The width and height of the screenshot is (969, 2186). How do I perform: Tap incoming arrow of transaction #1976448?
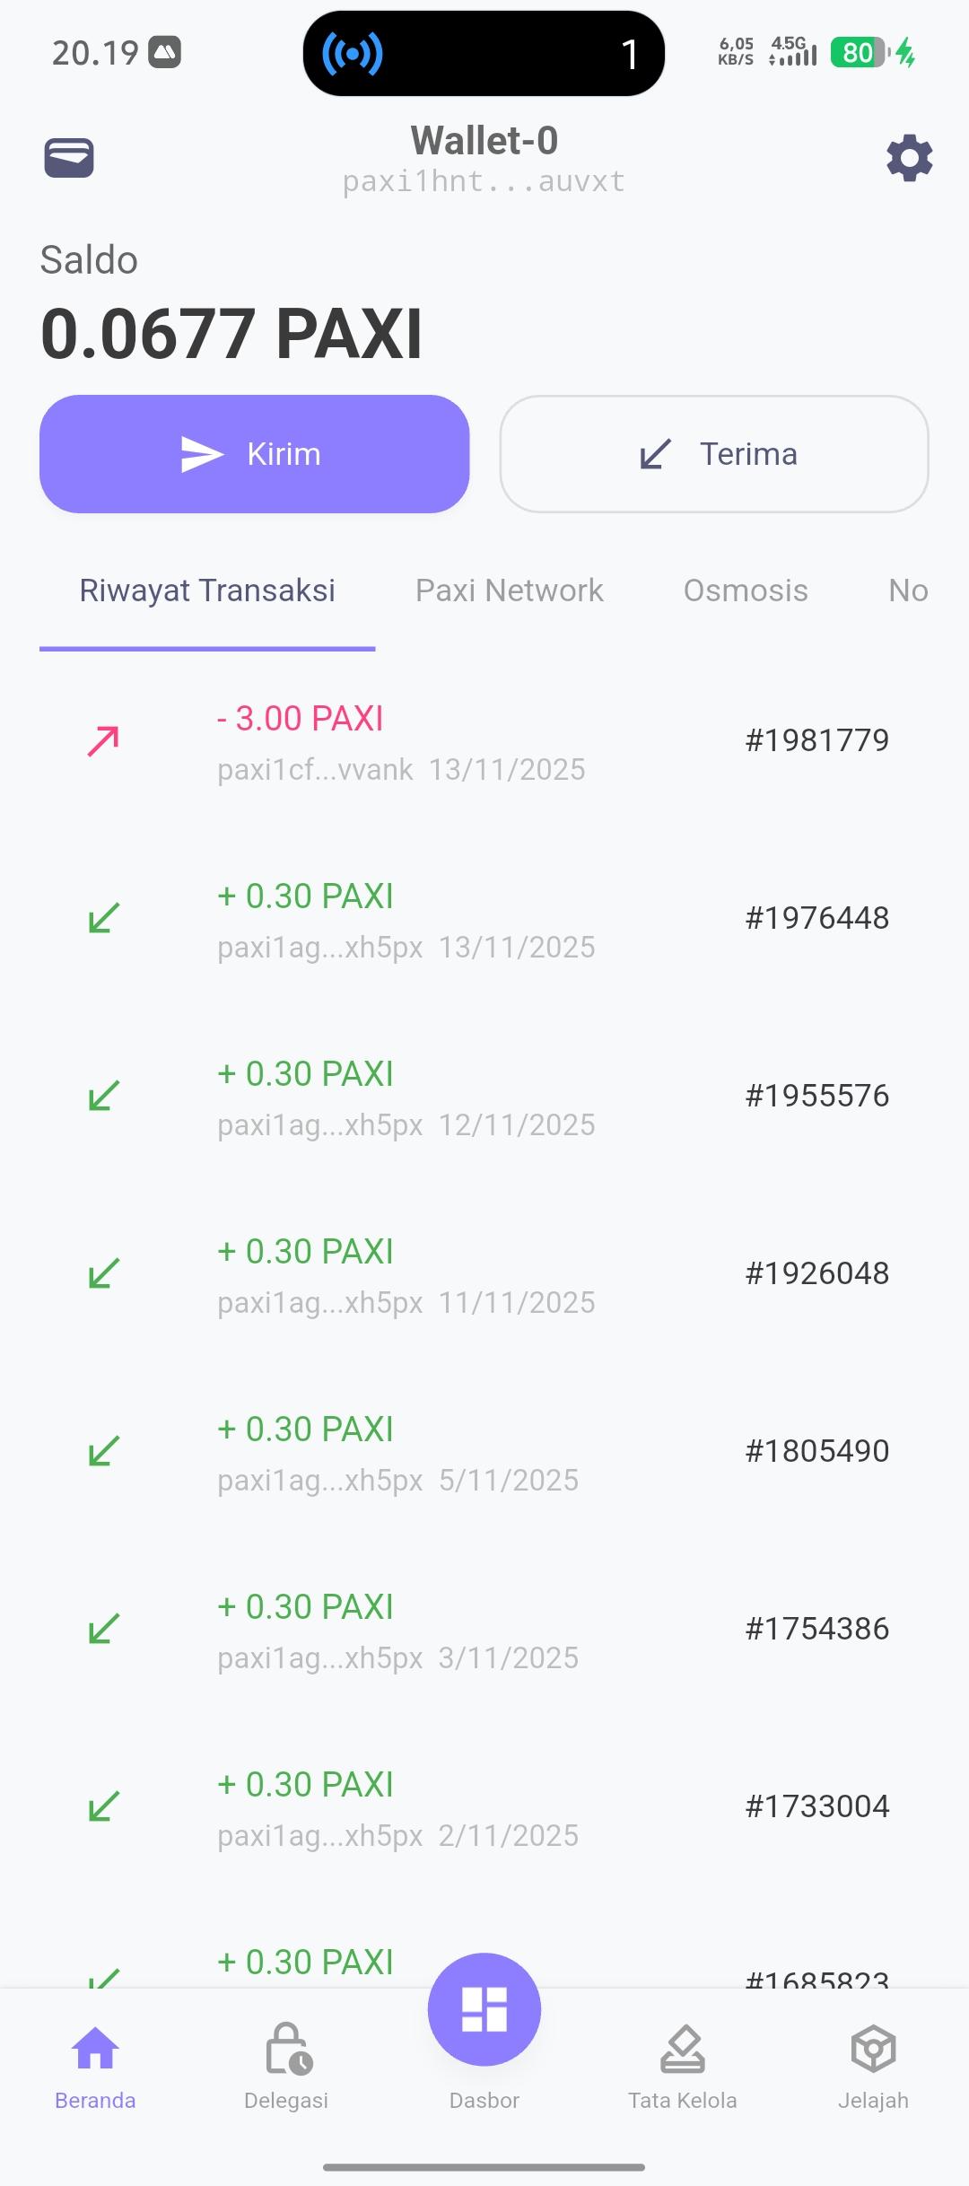[x=103, y=918]
